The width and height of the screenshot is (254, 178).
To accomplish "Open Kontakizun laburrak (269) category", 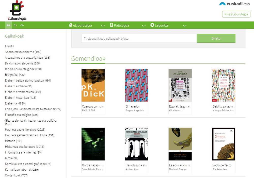I will pyautogui.click(x=22, y=170).
